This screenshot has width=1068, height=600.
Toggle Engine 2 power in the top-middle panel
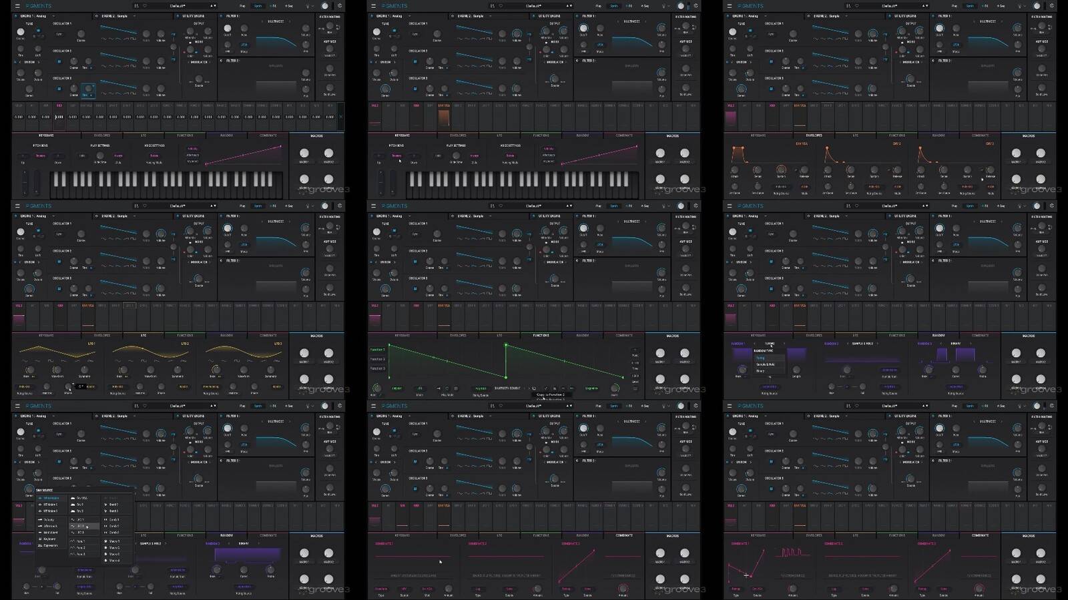click(453, 16)
